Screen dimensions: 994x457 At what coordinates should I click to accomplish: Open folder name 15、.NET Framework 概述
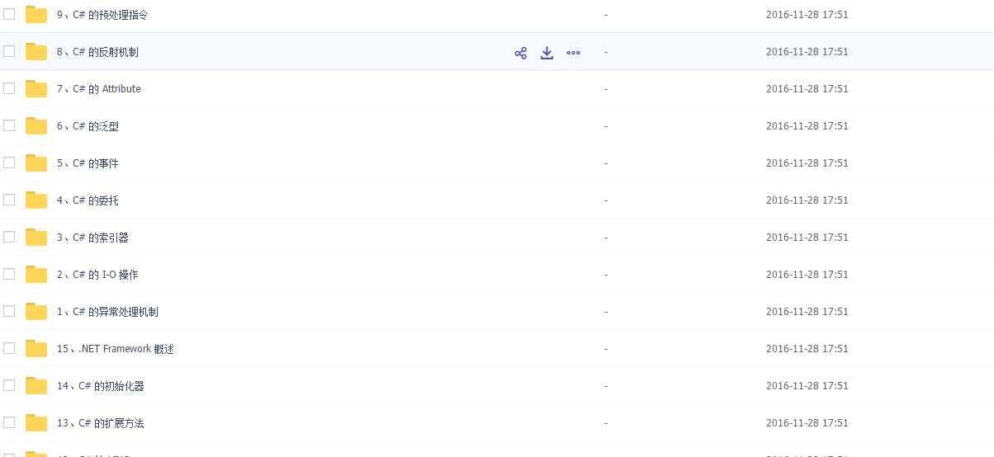(116, 349)
